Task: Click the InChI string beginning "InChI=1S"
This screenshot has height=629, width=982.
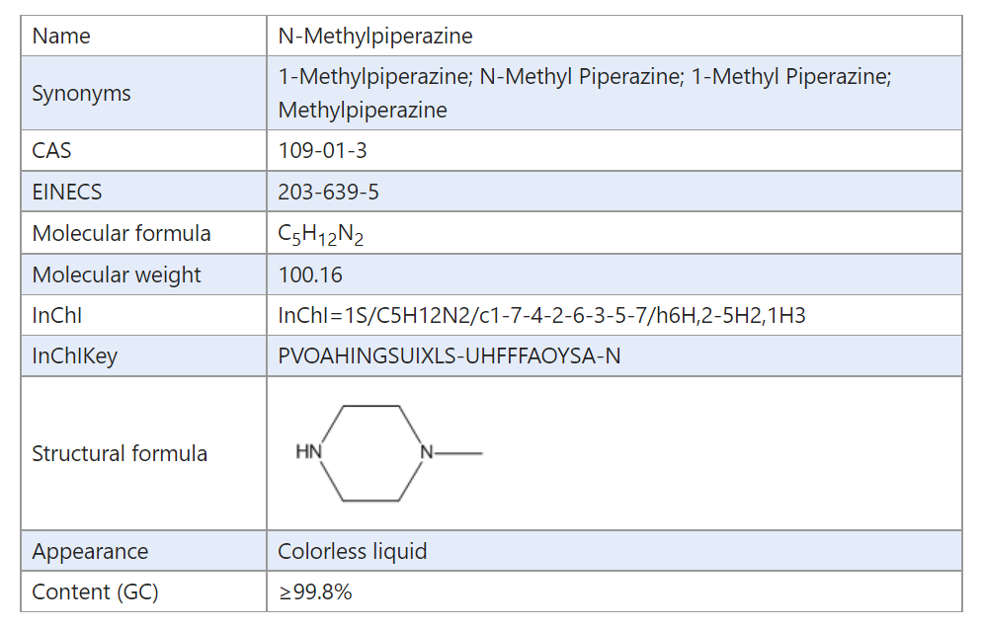Action: click(542, 316)
